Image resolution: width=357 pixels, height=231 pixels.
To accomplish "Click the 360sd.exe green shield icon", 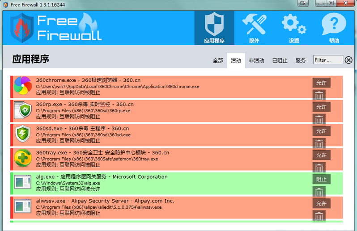I will tap(22, 134).
